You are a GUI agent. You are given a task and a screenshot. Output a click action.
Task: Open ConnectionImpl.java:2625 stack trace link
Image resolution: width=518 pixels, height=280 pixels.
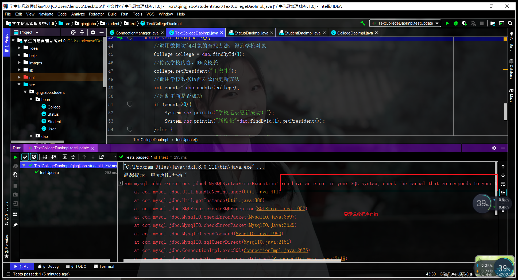pos(276,250)
